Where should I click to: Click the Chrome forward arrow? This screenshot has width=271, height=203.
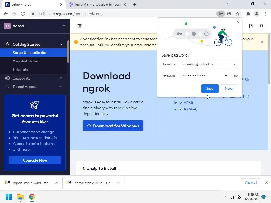pos(14,14)
